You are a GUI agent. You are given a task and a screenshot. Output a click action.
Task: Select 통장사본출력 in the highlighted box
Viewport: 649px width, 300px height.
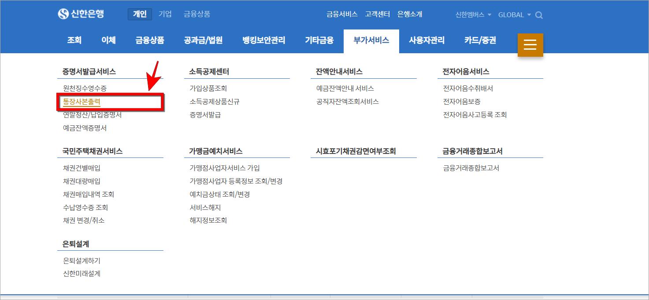pyautogui.click(x=82, y=102)
